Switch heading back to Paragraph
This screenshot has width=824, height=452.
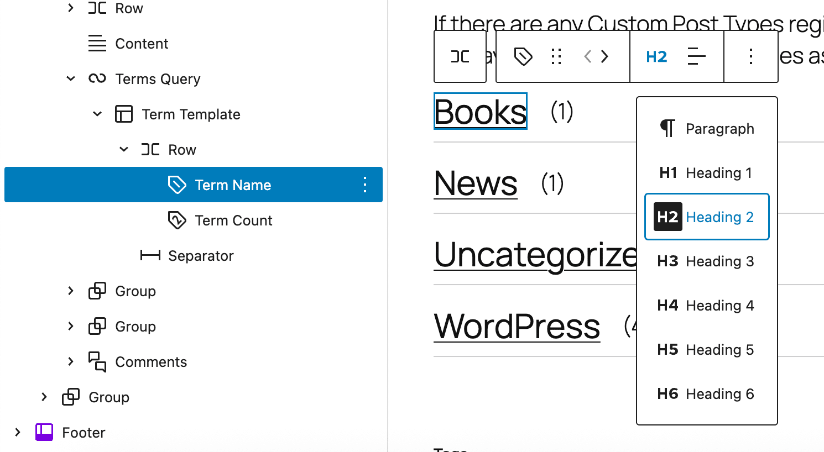(706, 128)
